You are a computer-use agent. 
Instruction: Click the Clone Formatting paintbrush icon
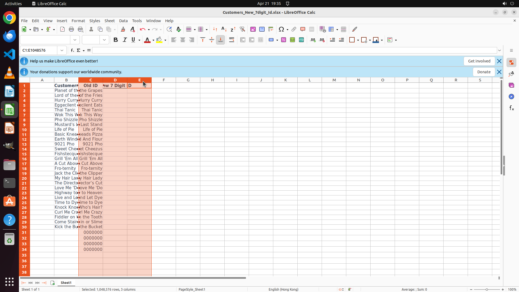(x=123, y=29)
